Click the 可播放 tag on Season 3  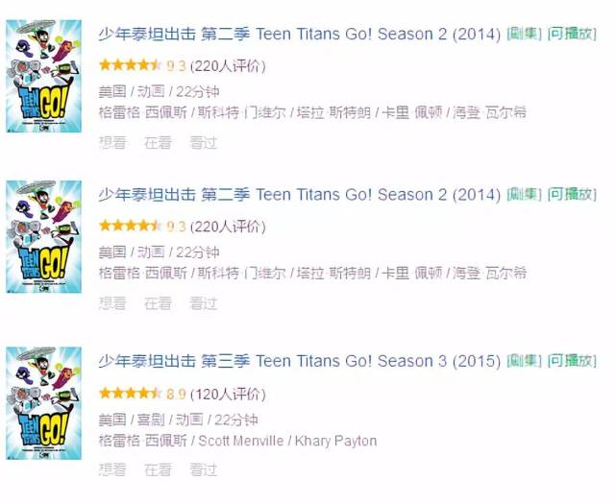[572, 361]
